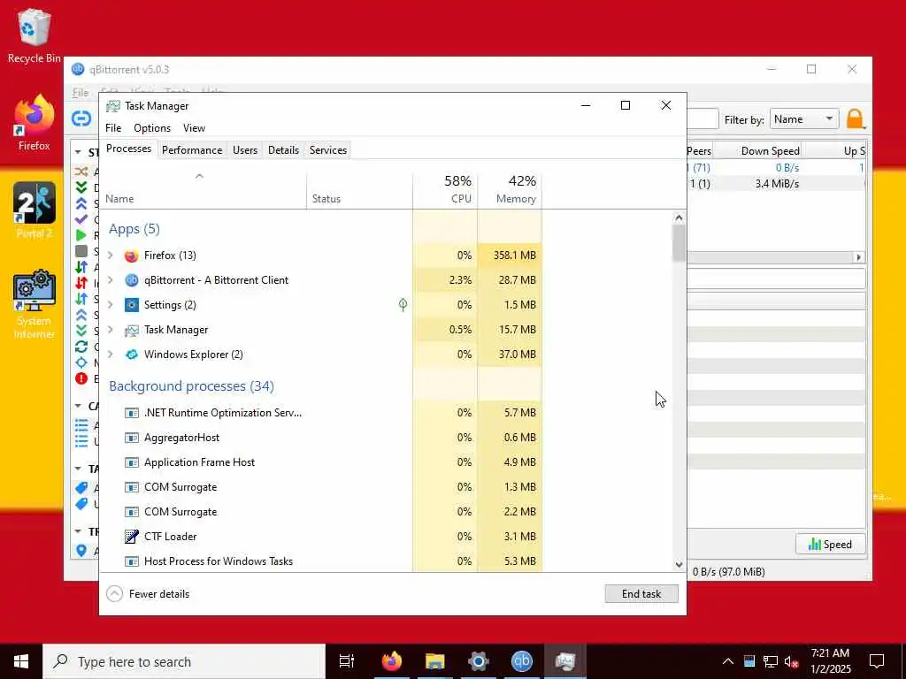The width and height of the screenshot is (906, 679).
Task: Click process list scroll up arrow
Action: click(x=679, y=217)
